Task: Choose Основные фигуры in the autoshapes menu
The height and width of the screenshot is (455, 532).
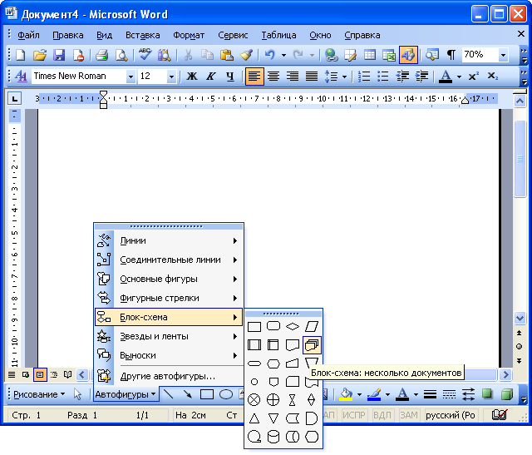Action: point(169,279)
